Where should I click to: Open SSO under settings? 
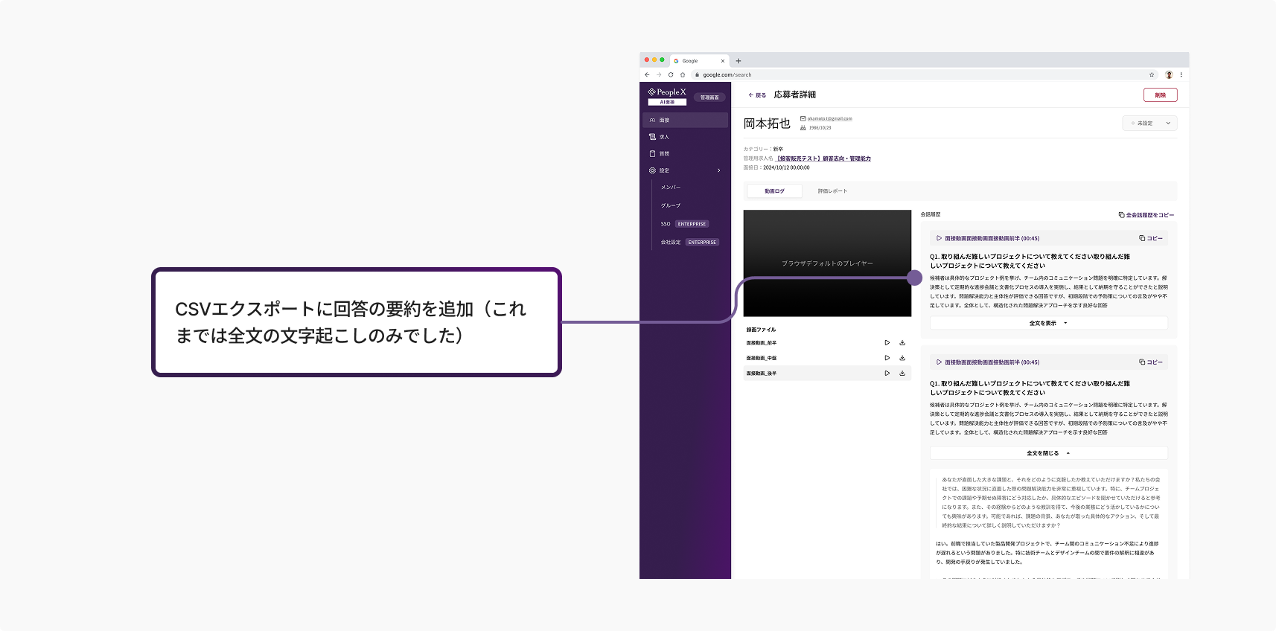[666, 224]
